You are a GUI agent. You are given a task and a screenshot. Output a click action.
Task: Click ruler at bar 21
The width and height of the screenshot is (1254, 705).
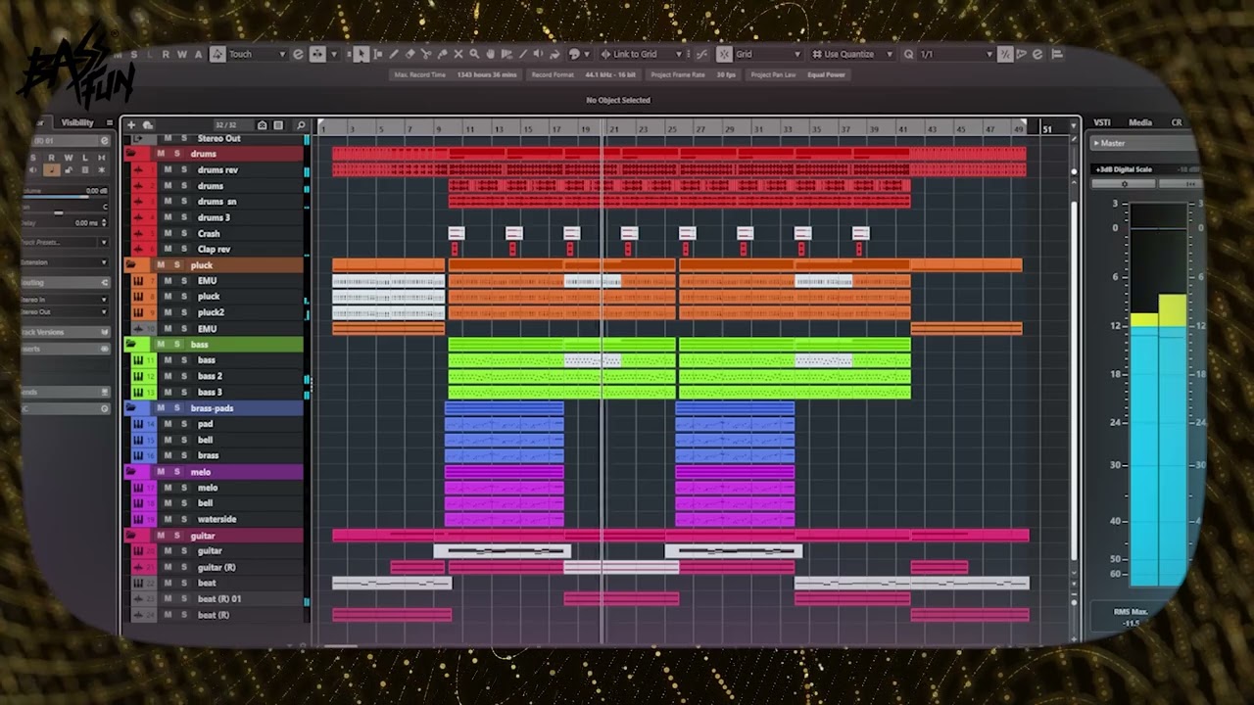614,128
